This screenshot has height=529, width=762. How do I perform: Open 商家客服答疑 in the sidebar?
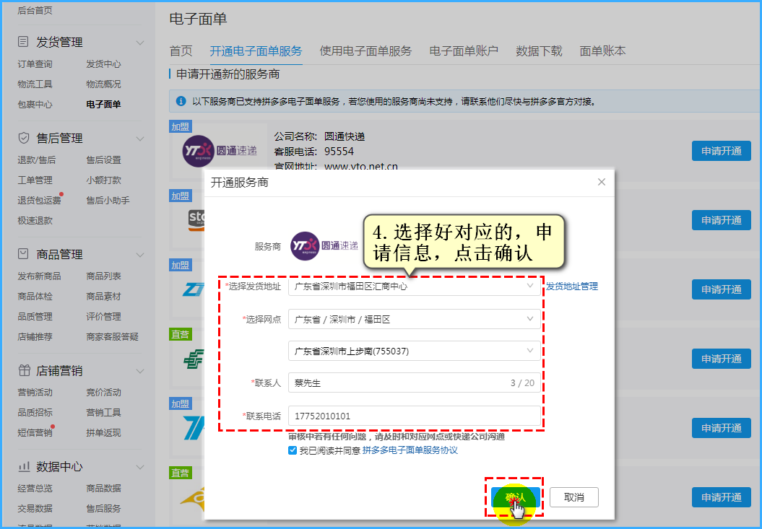tap(112, 336)
